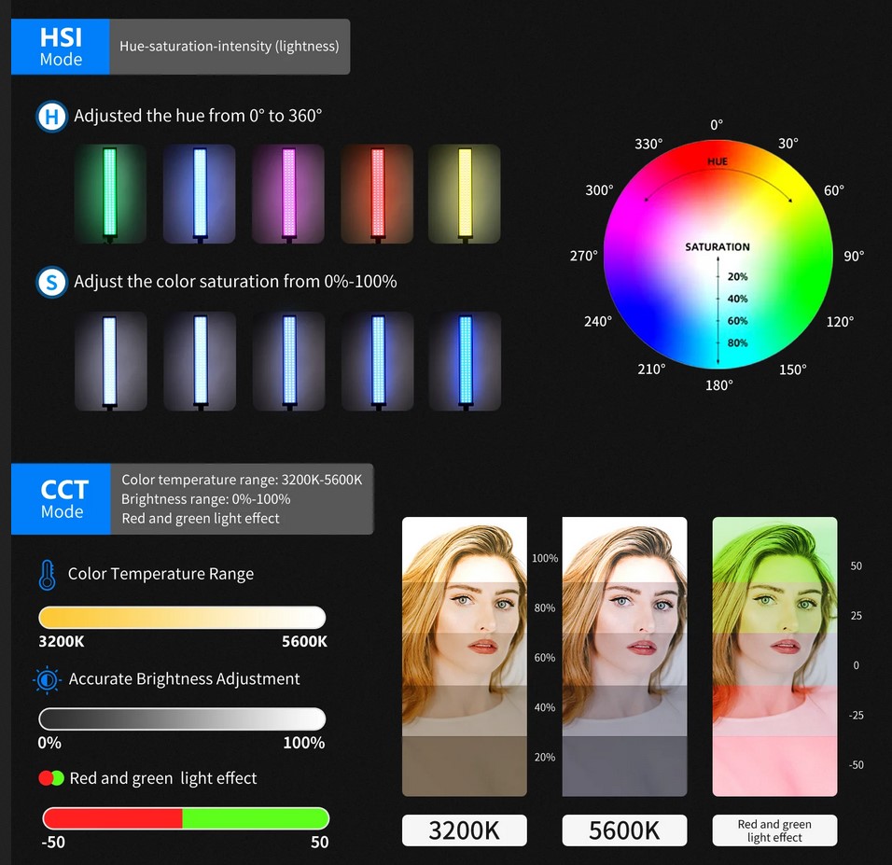Click the color temperature gradient bar
Image resolution: width=892 pixels, height=865 pixels.
(x=182, y=618)
